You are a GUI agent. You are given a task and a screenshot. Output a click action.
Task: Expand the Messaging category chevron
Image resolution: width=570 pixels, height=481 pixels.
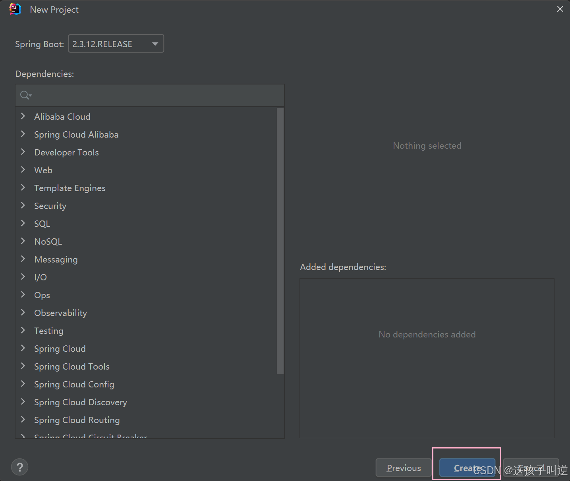click(x=23, y=259)
